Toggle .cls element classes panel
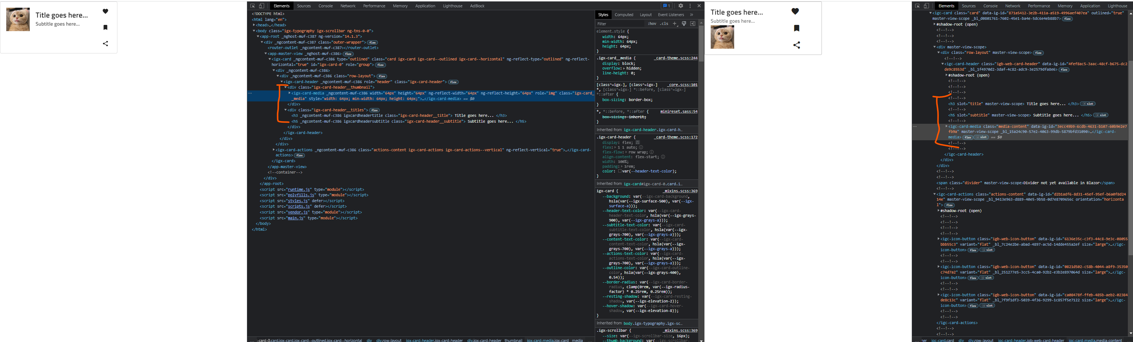The width and height of the screenshot is (1133, 342). point(664,24)
